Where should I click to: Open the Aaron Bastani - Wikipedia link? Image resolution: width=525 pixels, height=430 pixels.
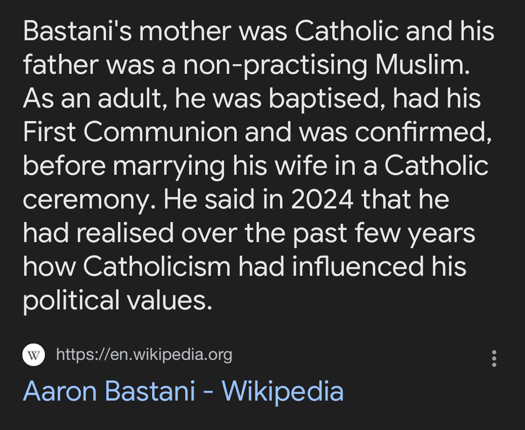pyautogui.click(x=183, y=391)
